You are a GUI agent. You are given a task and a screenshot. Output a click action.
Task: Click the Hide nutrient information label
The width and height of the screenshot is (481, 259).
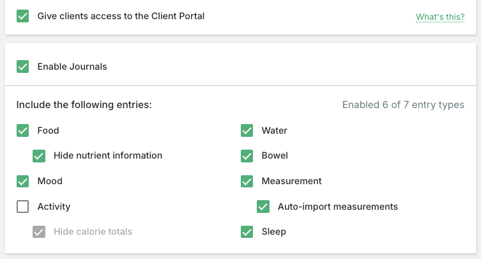point(107,155)
